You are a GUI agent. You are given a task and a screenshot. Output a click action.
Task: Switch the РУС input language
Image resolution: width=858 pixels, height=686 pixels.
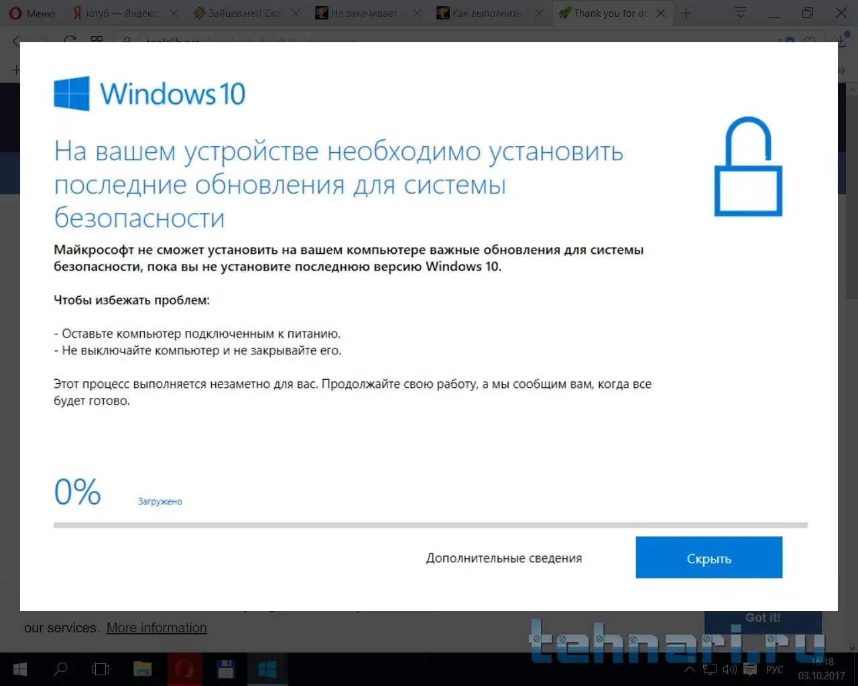[x=774, y=669]
